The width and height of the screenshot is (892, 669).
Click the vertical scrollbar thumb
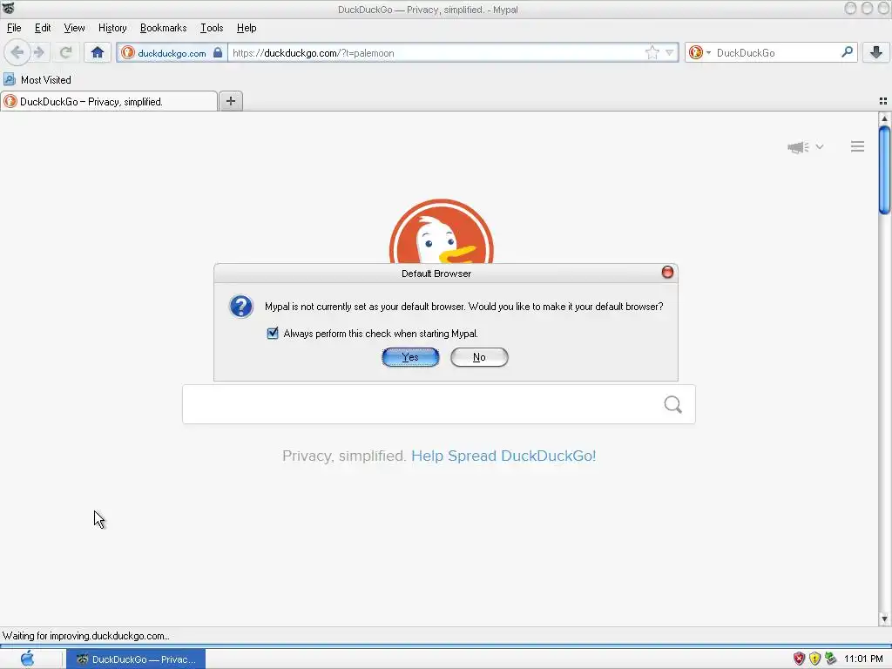pos(884,170)
